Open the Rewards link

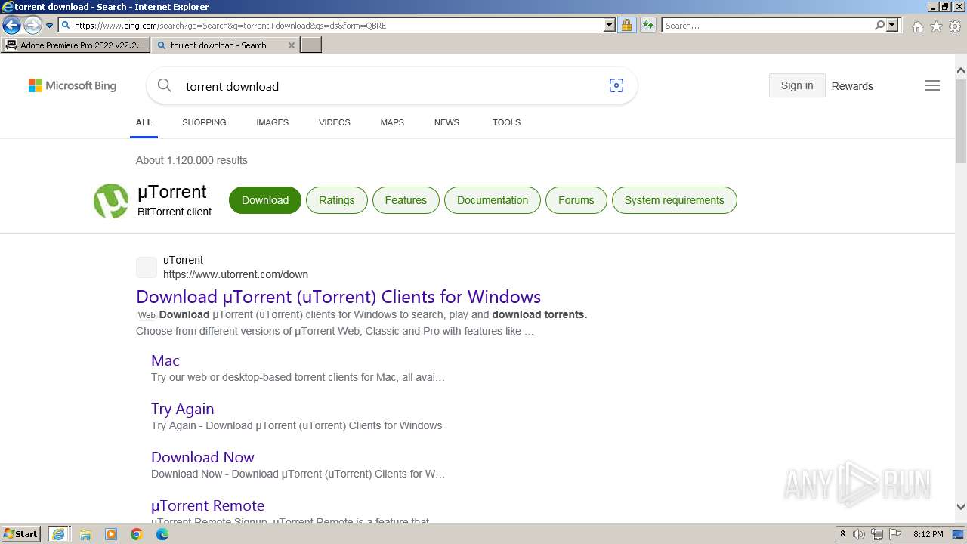852,86
